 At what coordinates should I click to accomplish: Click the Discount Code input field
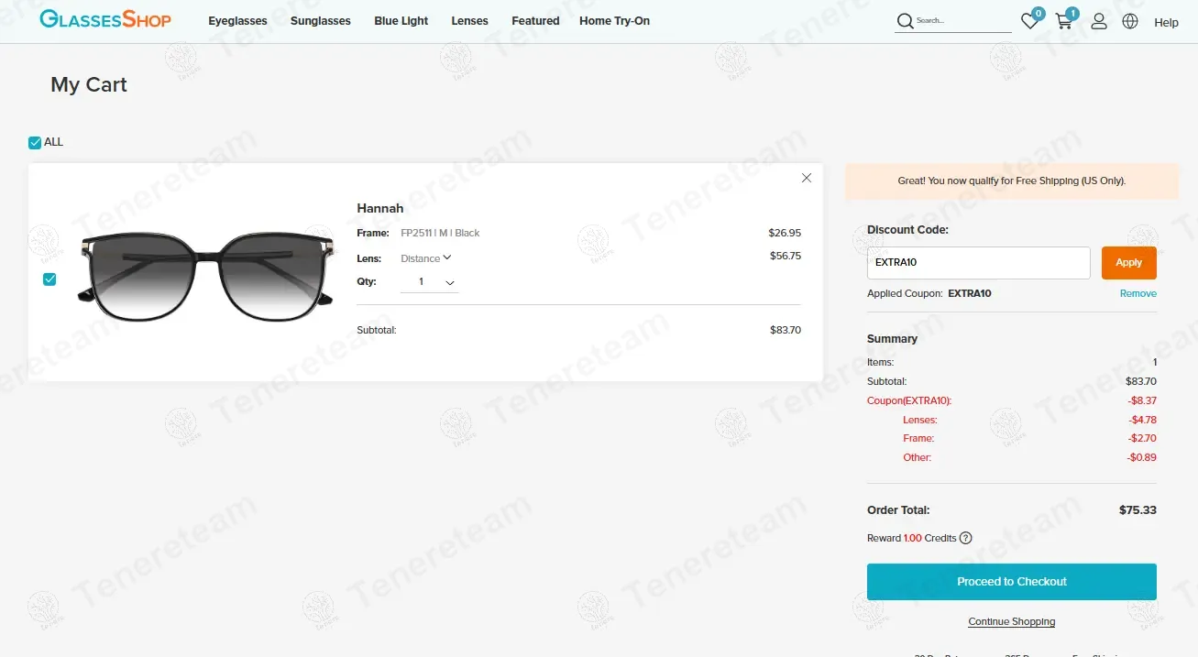pos(978,263)
